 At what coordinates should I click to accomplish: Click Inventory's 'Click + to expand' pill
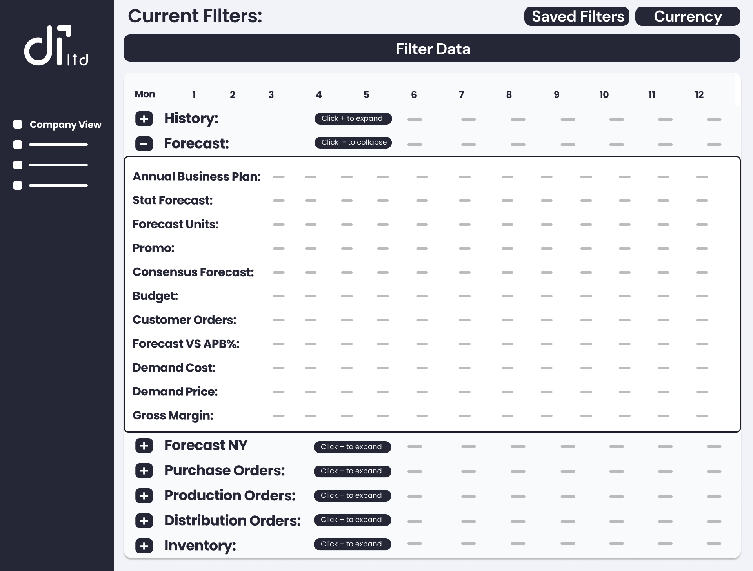pyautogui.click(x=352, y=544)
